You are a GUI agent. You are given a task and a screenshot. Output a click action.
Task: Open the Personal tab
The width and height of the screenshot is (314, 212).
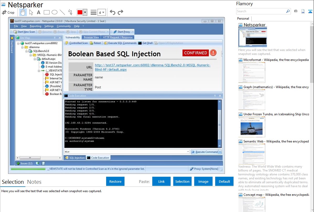243,19
